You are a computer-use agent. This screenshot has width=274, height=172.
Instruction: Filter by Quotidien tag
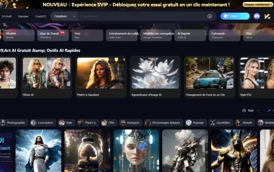[x=221, y=122]
